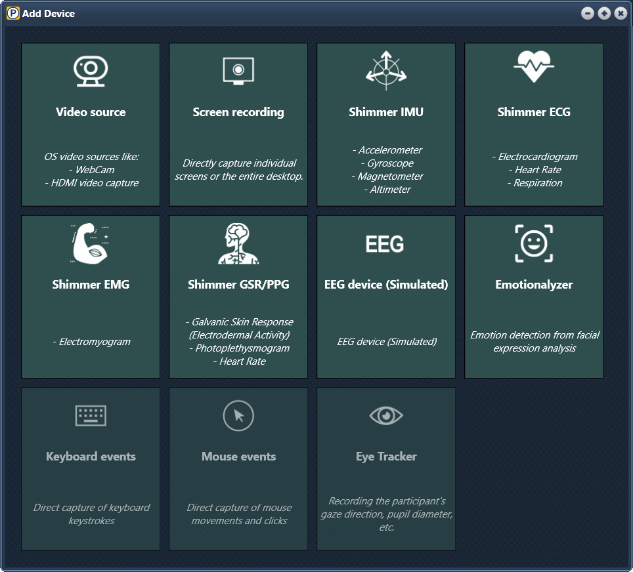Select the Screen recording monitor icon
Viewport: 633px width, 572px height.
pyautogui.click(x=238, y=71)
